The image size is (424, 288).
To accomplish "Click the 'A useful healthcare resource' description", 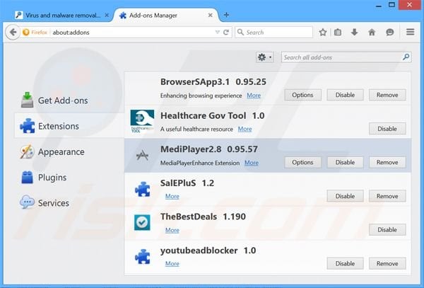I will point(196,129).
